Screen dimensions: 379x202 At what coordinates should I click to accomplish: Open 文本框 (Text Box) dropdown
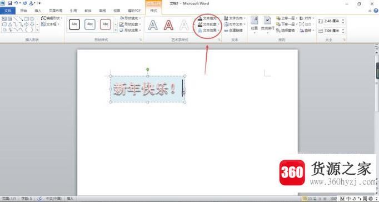(x=50, y=24)
